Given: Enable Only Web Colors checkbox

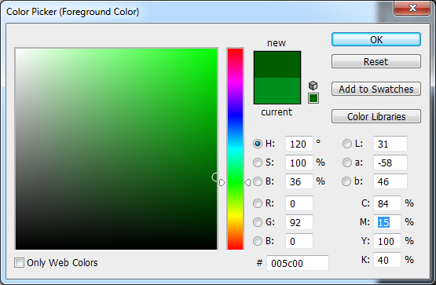Looking at the screenshot, I should [x=19, y=262].
